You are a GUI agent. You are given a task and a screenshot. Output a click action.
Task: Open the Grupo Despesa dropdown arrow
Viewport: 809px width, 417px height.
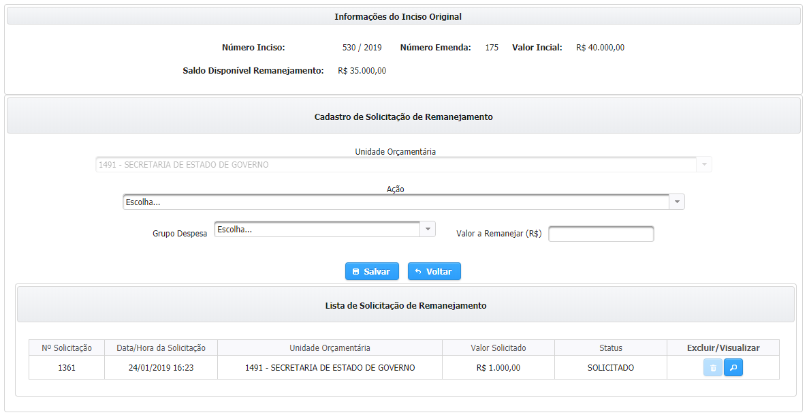coord(428,230)
